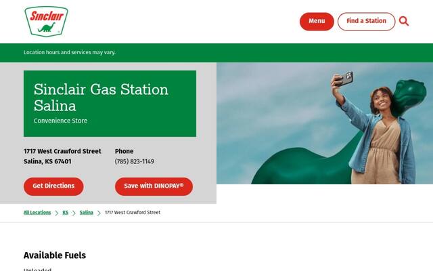Click the Available Fuels heading
This screenshot has height=271, width=433.
(x=55, y=255)
